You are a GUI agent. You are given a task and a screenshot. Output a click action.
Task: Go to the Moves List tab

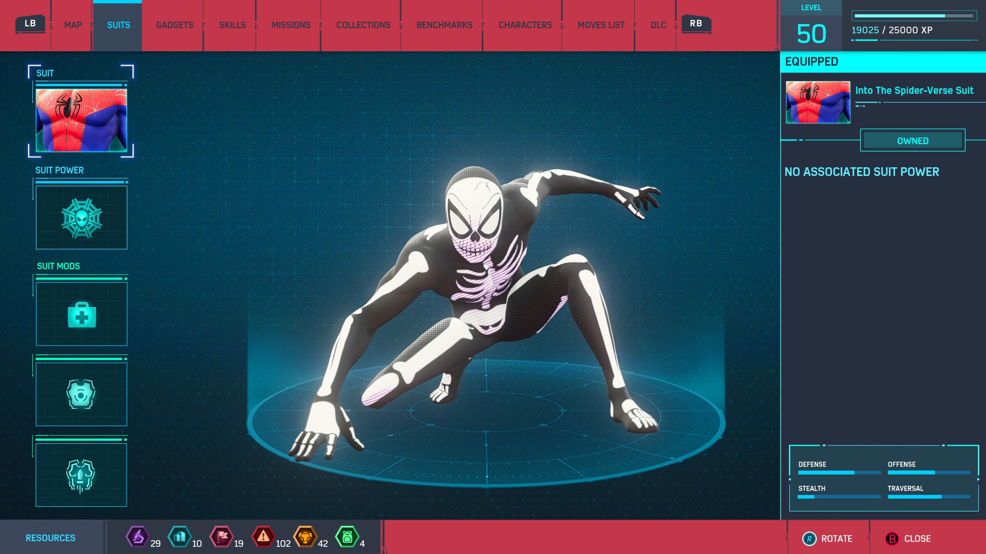pos(601,25)
